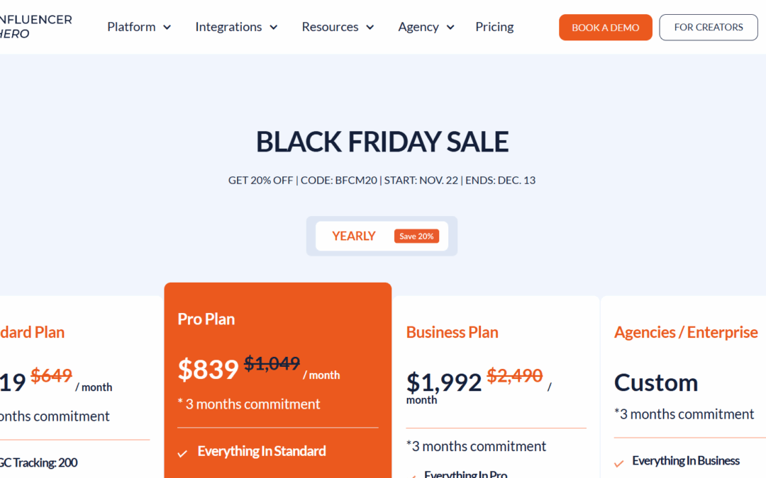Click the checkmark beside Everything In Pro

coord(413,475)
